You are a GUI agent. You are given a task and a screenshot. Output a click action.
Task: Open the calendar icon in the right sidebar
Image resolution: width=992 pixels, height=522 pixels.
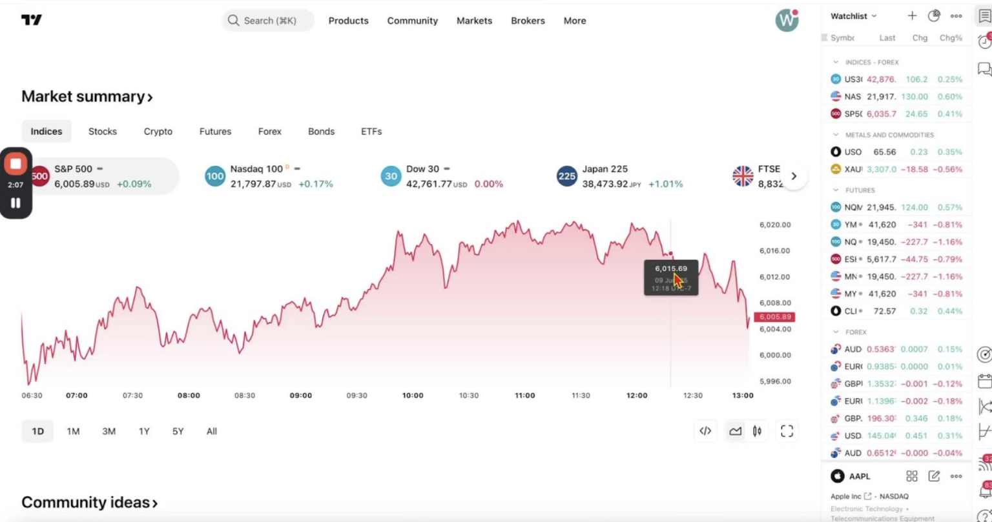(x=984, y=381)
